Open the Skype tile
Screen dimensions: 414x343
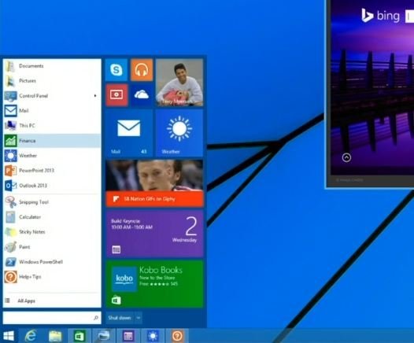[116, 70]
